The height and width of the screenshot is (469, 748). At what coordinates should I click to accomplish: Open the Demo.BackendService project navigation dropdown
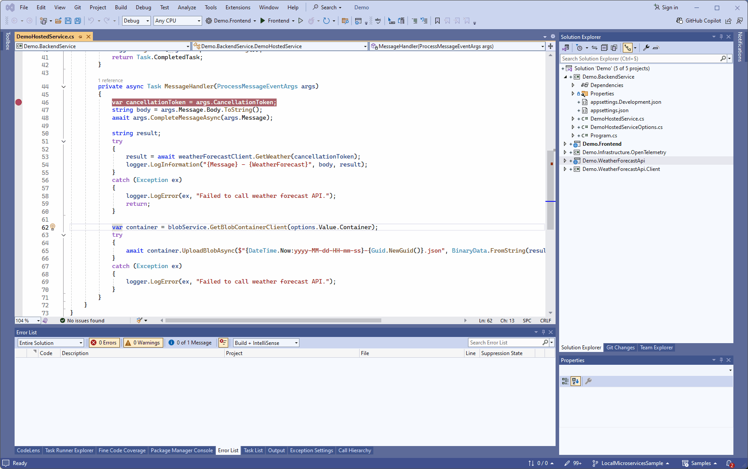[103, 46]
